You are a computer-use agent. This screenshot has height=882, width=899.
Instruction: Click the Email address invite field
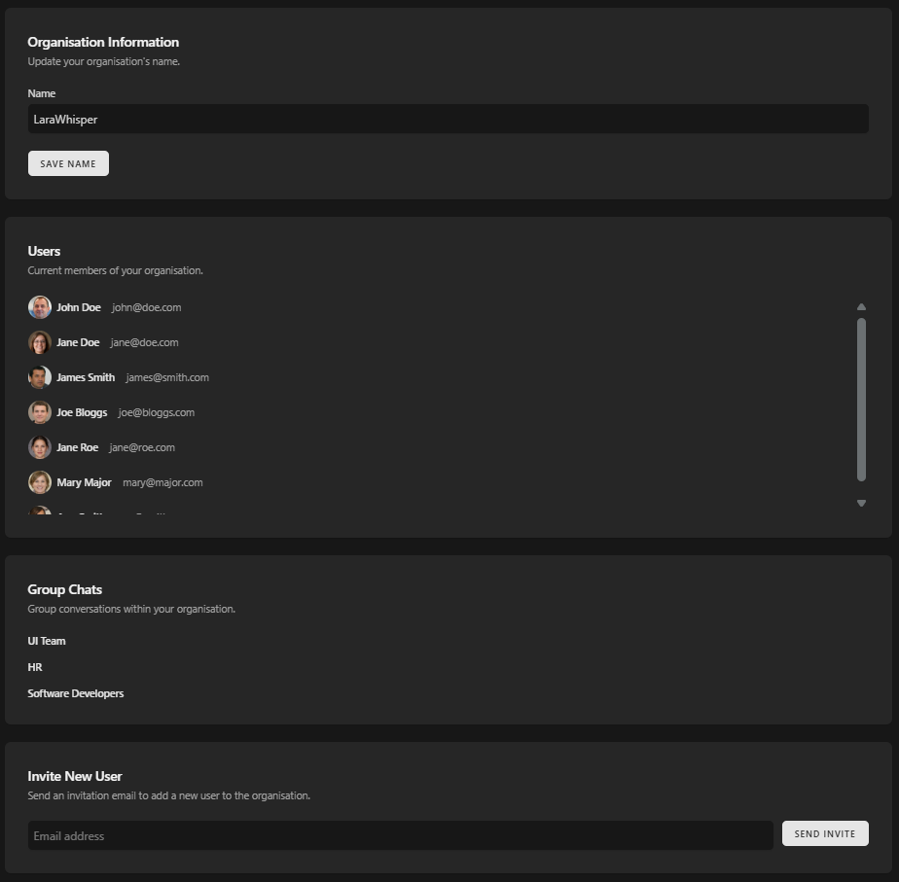(400, 835)
